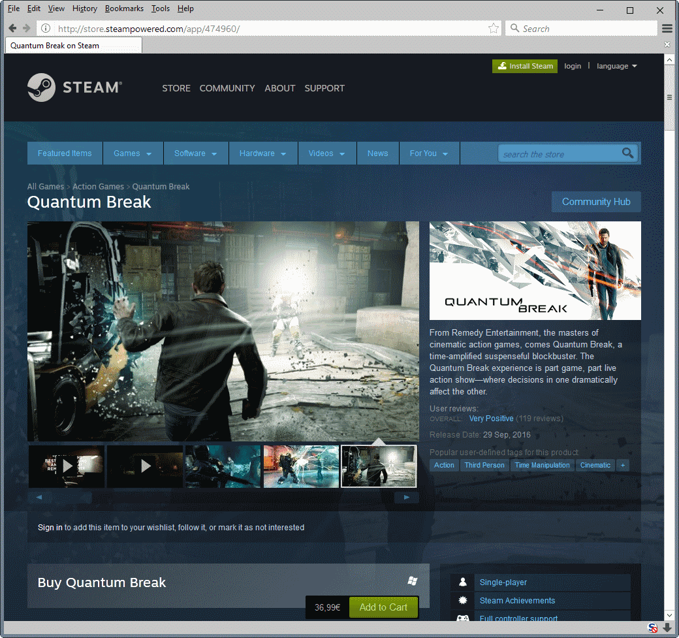Go to the STORE section
This screenshot has width=679, height=638.
(176, 88)
